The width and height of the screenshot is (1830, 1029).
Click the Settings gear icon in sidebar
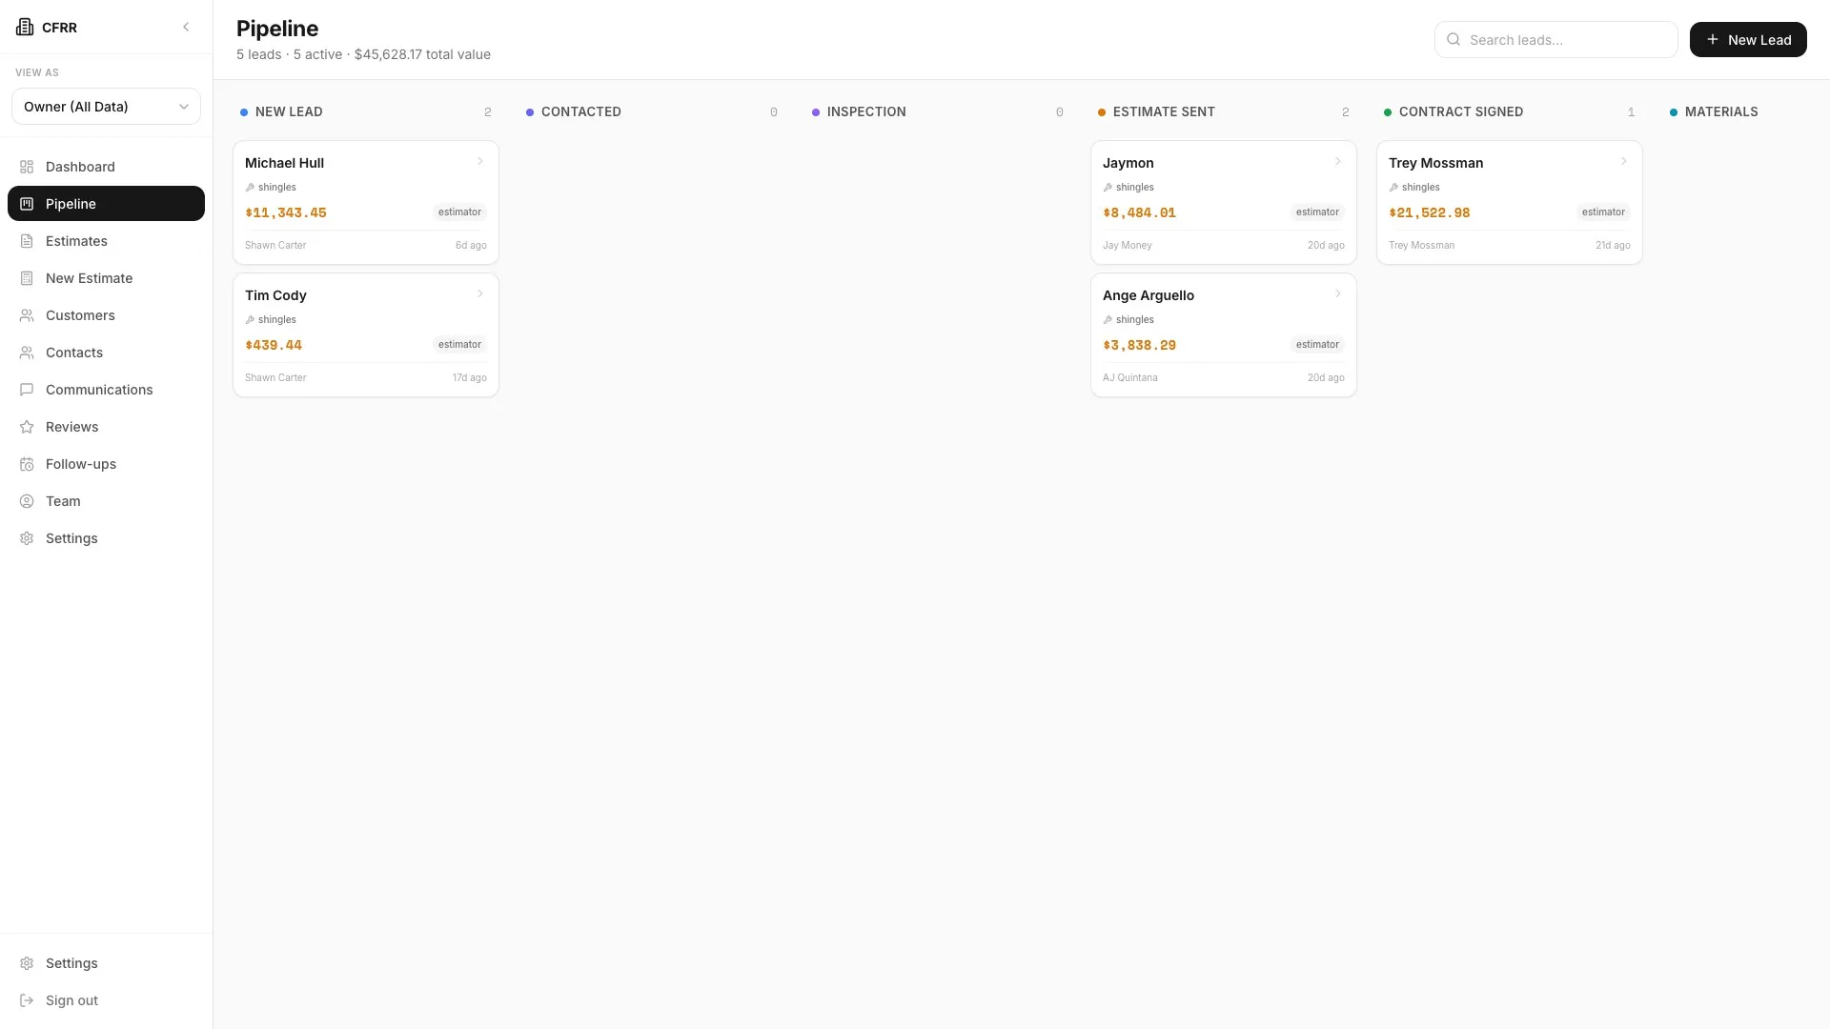click(26, 538)
